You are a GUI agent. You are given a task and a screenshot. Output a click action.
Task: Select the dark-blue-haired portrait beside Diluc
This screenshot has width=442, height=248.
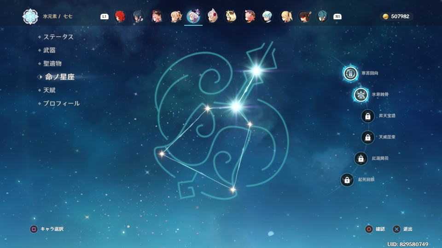138,17
